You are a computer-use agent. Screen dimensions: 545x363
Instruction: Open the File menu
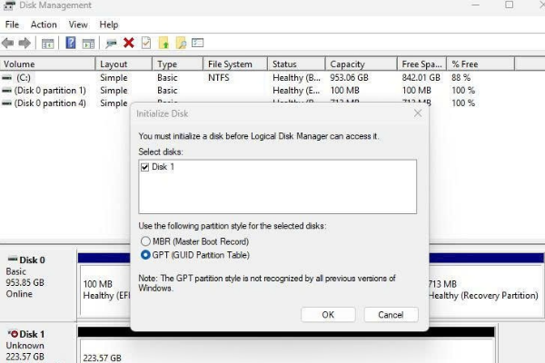point(12,25)
